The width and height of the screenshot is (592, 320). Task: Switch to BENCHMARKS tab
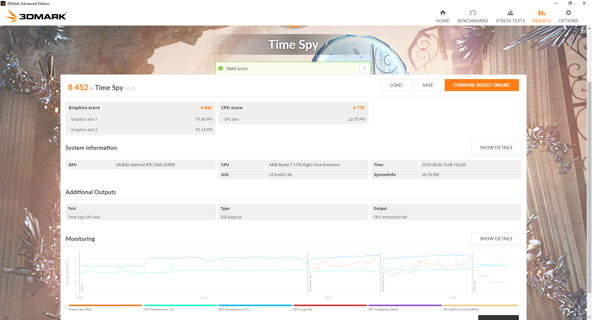[473, 16]
